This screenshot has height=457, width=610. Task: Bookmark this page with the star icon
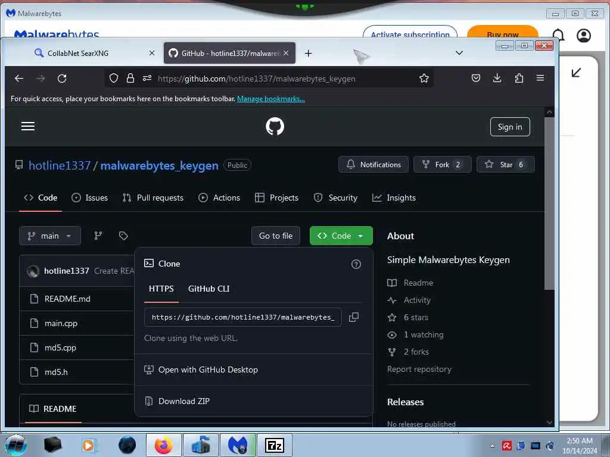424,79
